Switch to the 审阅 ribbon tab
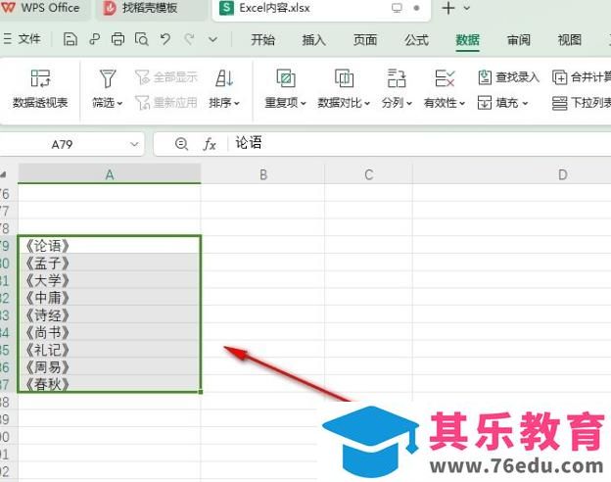 pos(519,40)
